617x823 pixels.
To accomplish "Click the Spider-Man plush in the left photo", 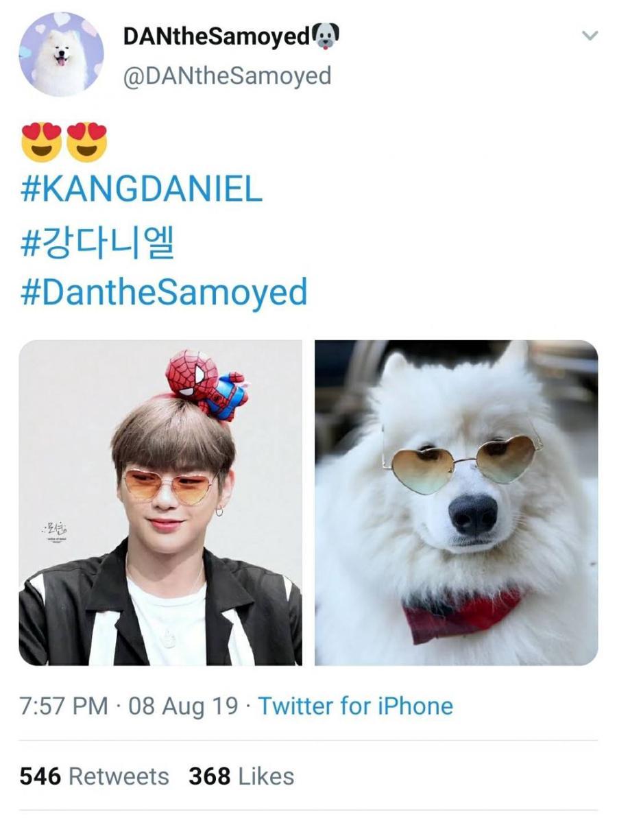I will pos(206,383).
